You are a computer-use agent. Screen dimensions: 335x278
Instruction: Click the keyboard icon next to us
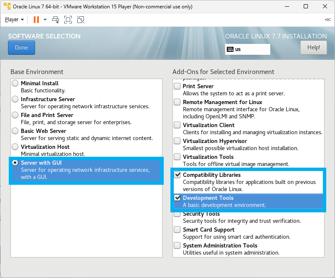tap(230, 49)
